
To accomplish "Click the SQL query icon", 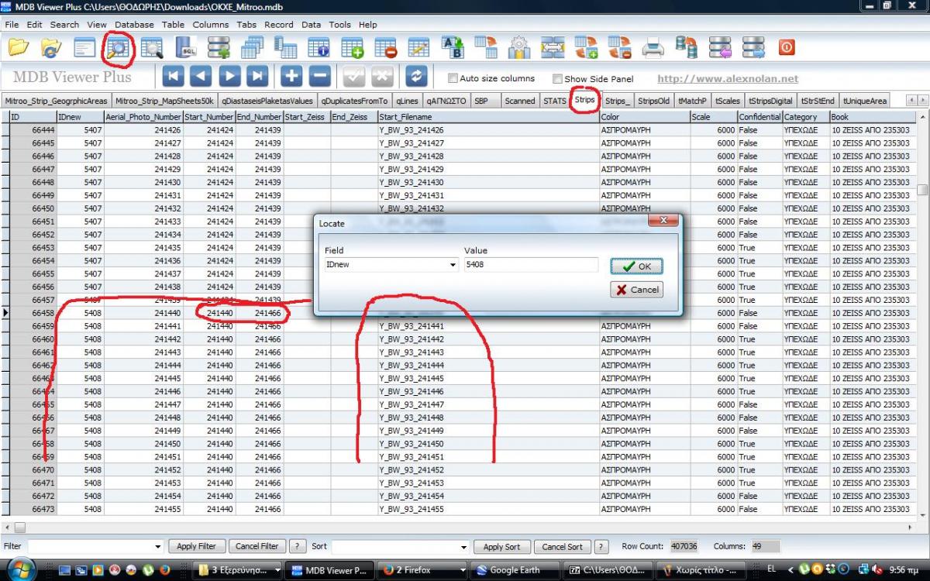I will [187, 49].
